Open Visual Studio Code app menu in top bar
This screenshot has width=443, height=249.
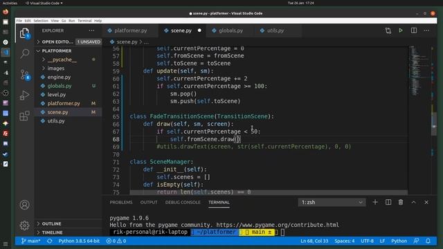[x=44, y=3]
